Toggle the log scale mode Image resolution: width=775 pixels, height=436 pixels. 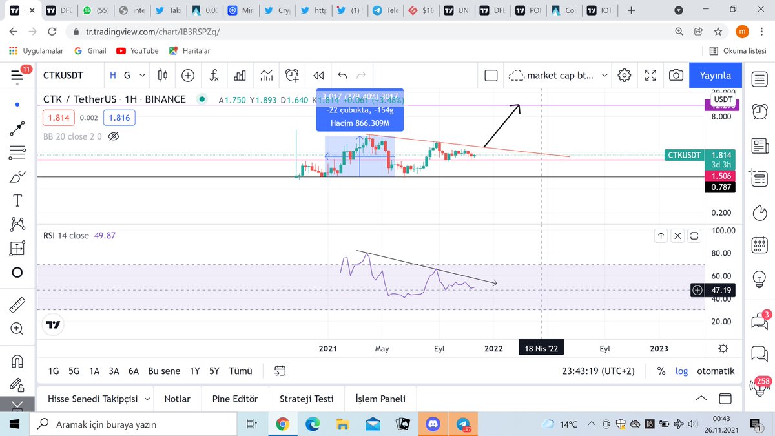[x=681, y=371]
